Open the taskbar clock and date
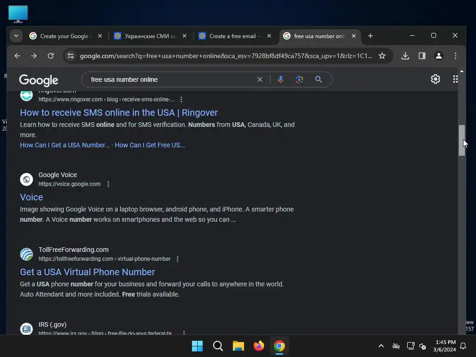This screenshot has height=357, width=476. pyautogui.click(x=445, y=346)
